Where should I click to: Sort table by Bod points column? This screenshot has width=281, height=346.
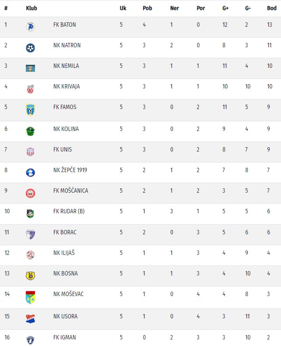(x=271, y=8)
